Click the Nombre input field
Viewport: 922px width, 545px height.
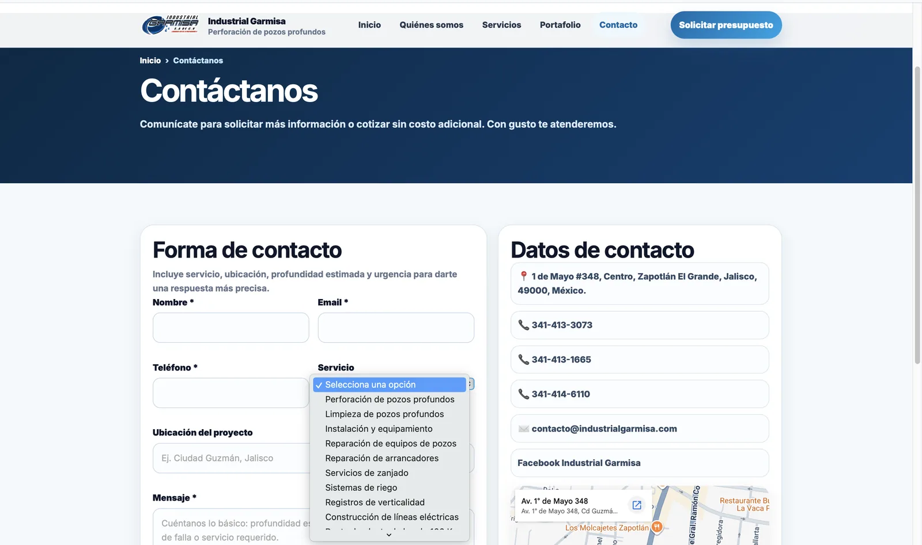tap(231, 328)
